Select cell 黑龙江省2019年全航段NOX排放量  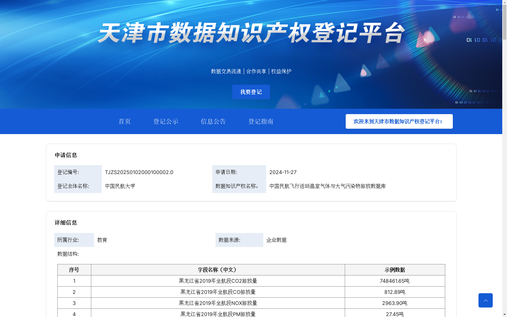click(218, 303)
